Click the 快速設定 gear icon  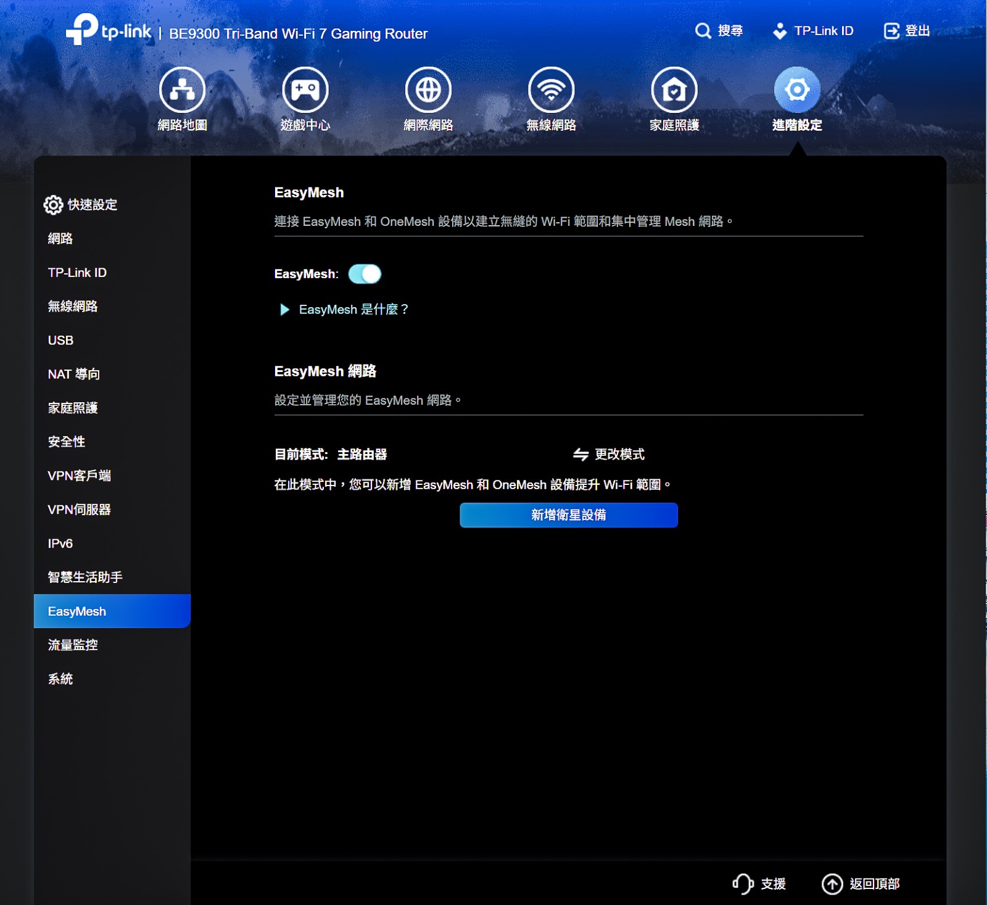(53, 205)
